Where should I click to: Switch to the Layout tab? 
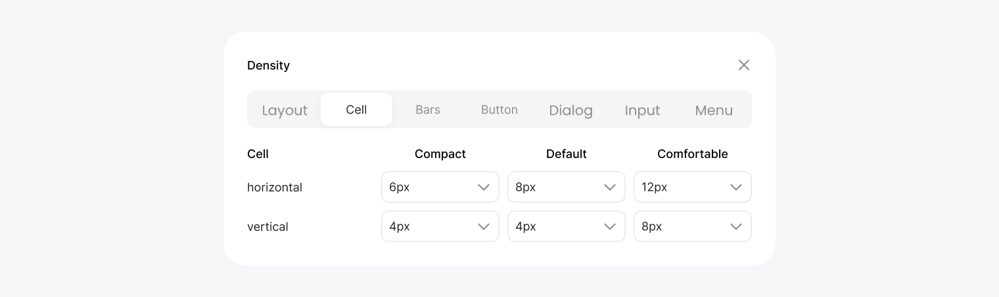[x=285, y=110]
